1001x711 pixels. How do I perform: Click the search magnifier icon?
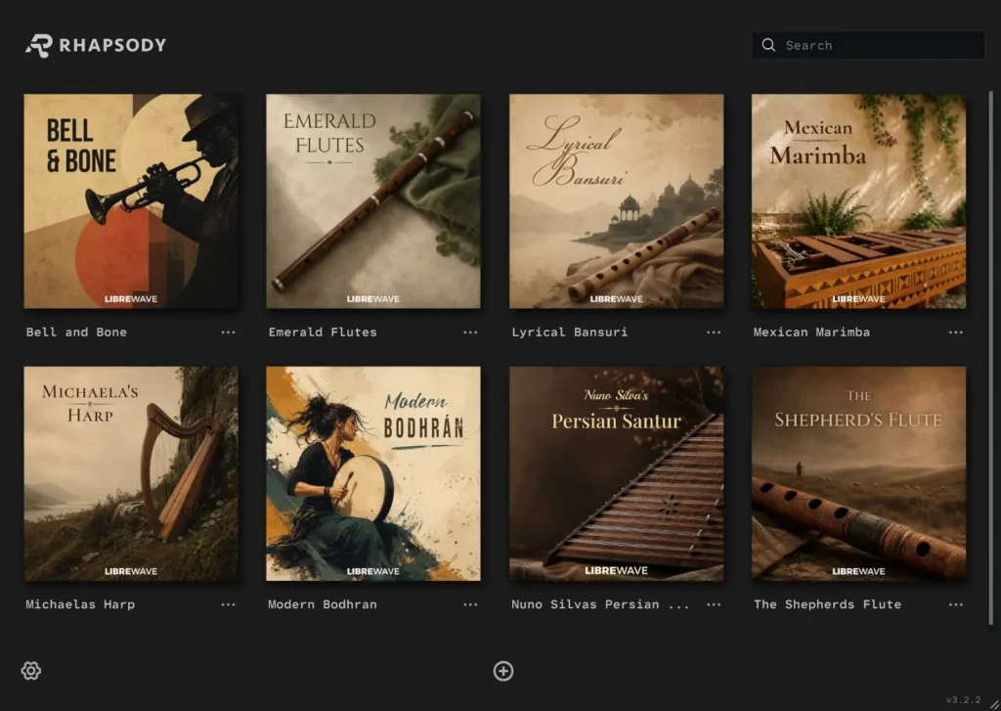tap(768, 45)
